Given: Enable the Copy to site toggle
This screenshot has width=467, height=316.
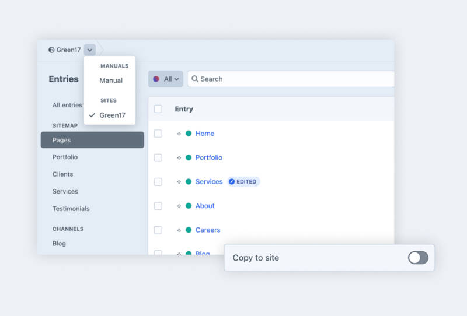Looking at the screenshot, I should tap(418, 258).
